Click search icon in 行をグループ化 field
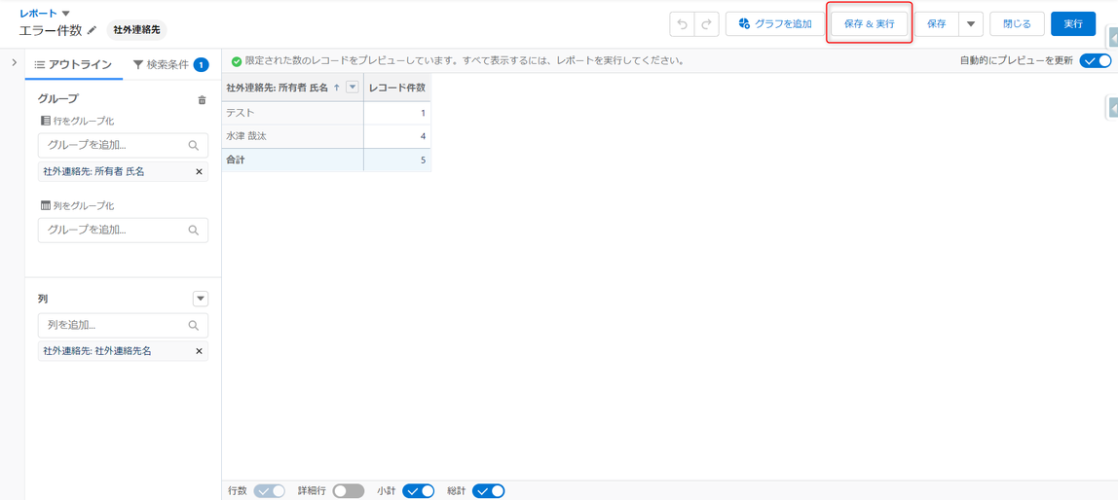1118x500 pixels. coord(193,145)
